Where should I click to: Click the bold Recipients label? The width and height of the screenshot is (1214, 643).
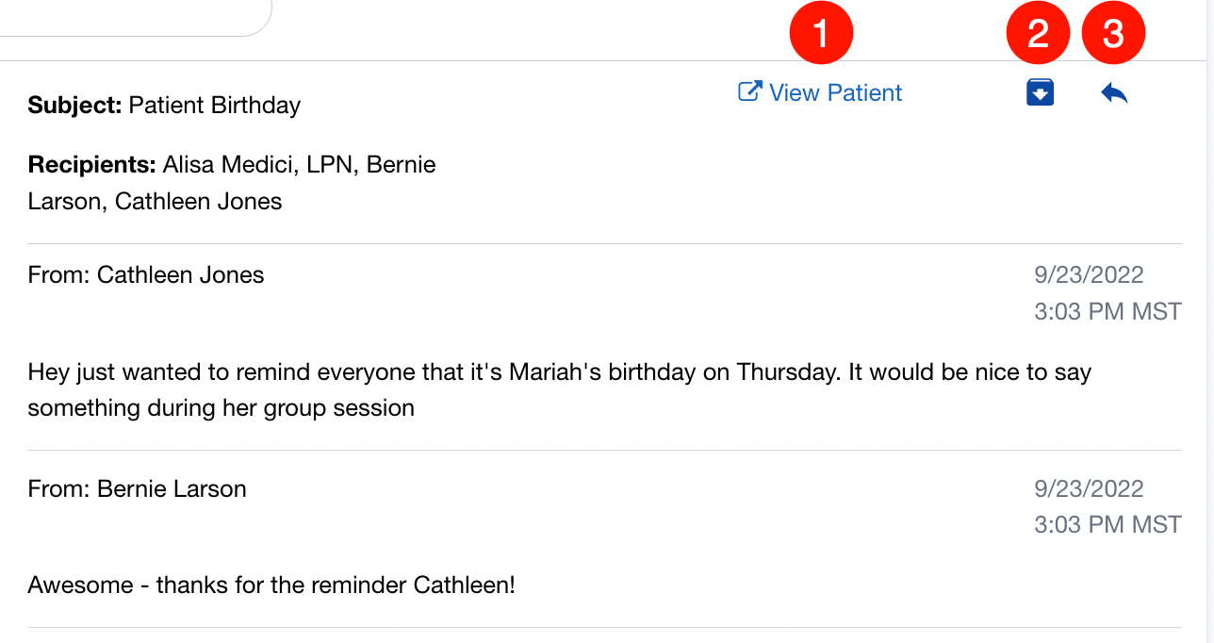[91, 165]
